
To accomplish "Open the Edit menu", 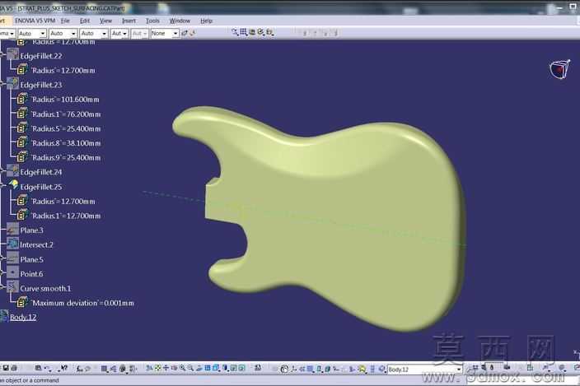I will click(x=85, y=21).
